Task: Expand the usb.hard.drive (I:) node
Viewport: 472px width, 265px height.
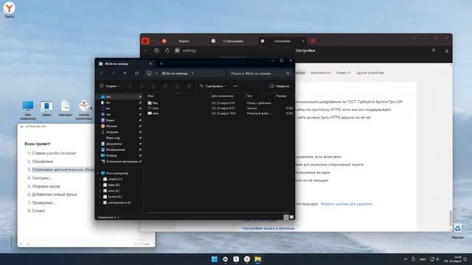Action: (x=100, y=203)
